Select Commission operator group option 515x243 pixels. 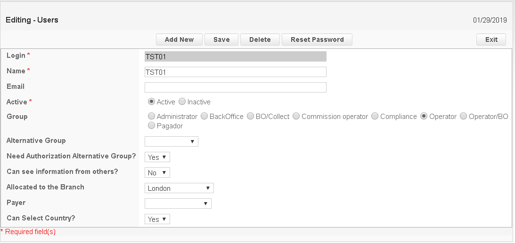296,116
